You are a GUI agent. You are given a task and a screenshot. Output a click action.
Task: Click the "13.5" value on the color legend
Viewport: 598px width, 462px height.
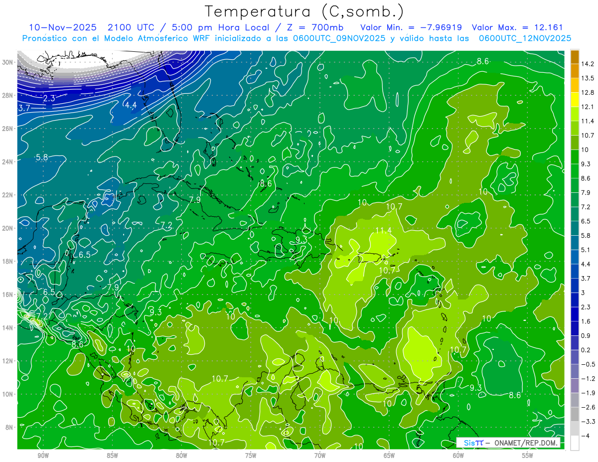tap(588, 78)
